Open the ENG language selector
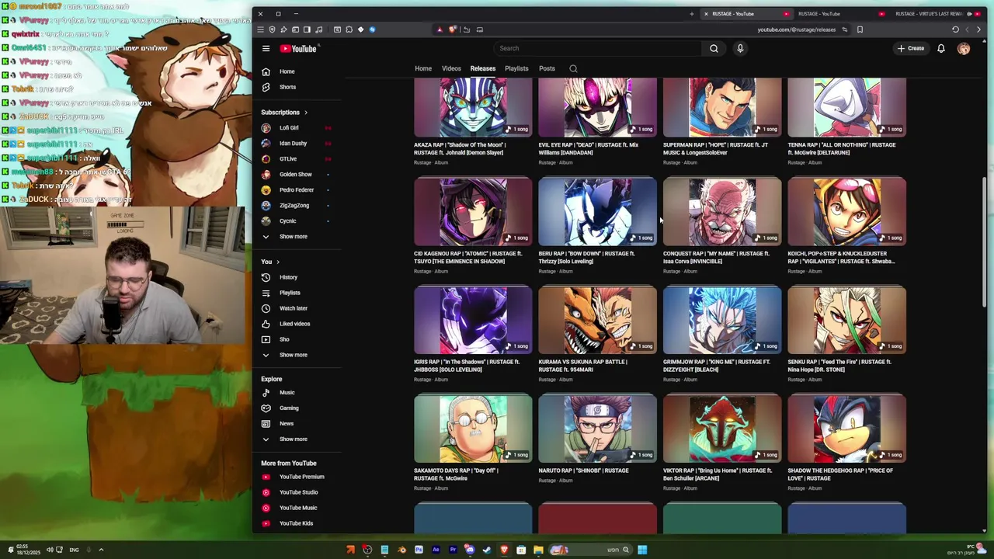The width and height of the screenshot is (994, 559). [x=74, y=550]
